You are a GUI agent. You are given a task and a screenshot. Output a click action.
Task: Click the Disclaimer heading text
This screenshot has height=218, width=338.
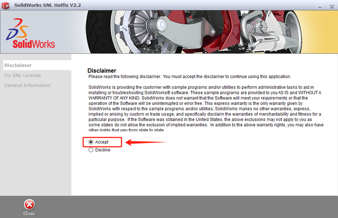[102, 71]
